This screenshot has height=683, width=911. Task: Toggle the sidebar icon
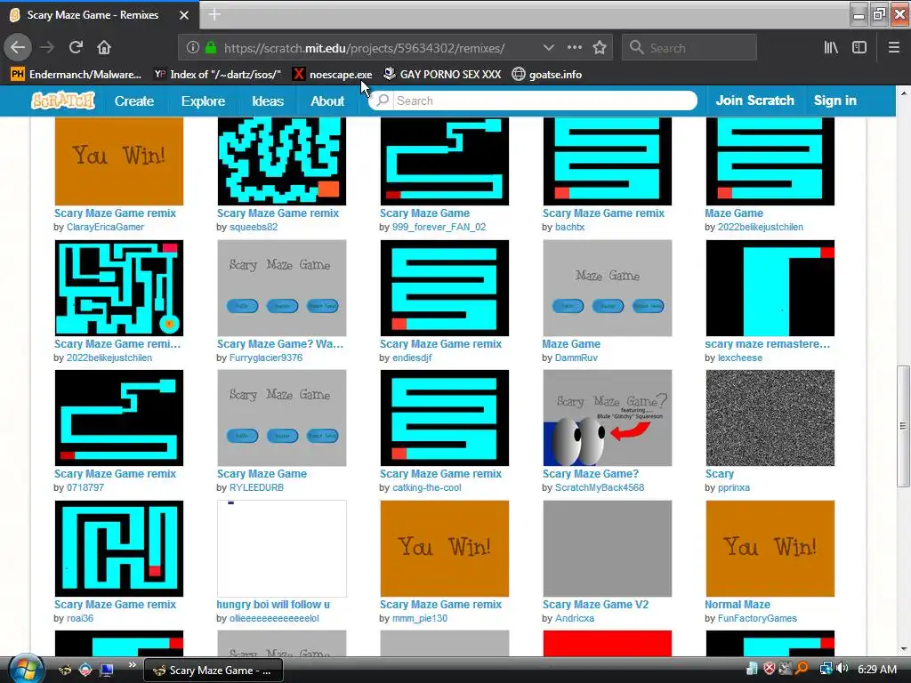[x=859, y=48]
